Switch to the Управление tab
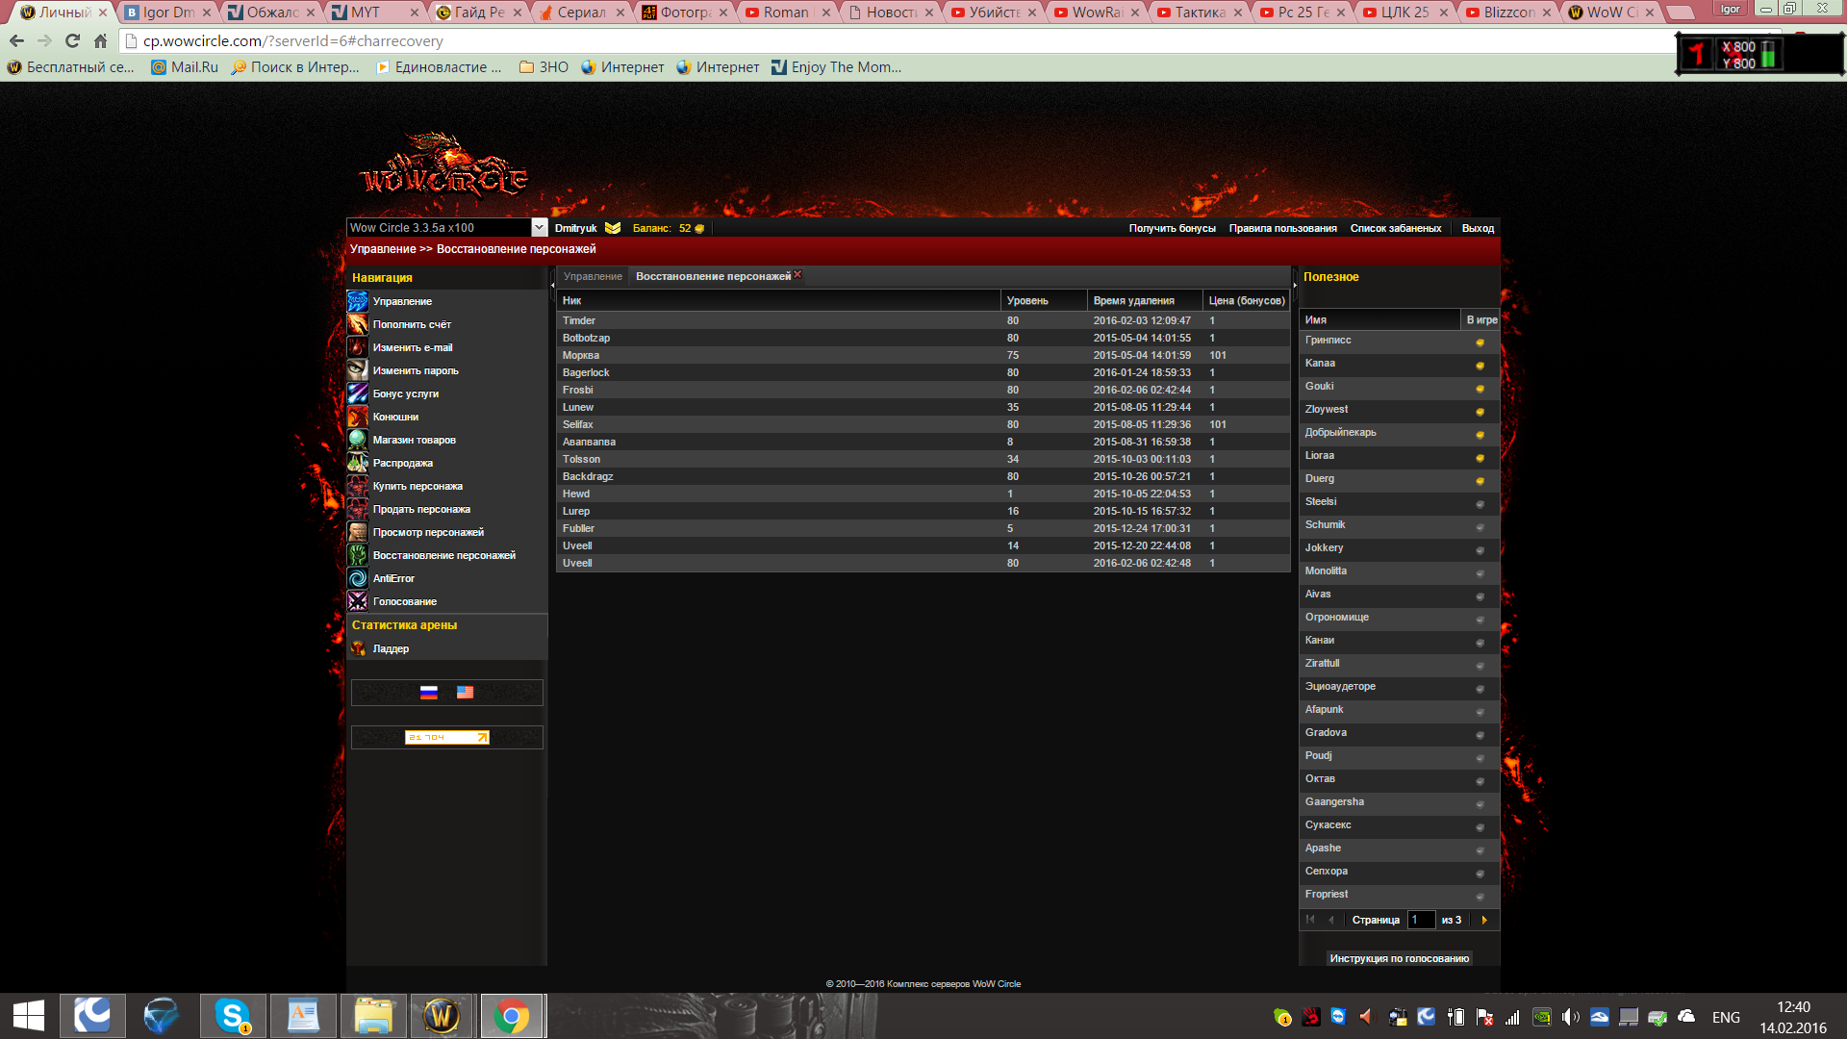Screen dimensions: 1847x1039 coord(593,276)
